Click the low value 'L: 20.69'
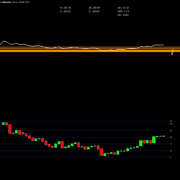Image resolution: width=180 pixels, height=180 pixels. [x=94, y=12]
